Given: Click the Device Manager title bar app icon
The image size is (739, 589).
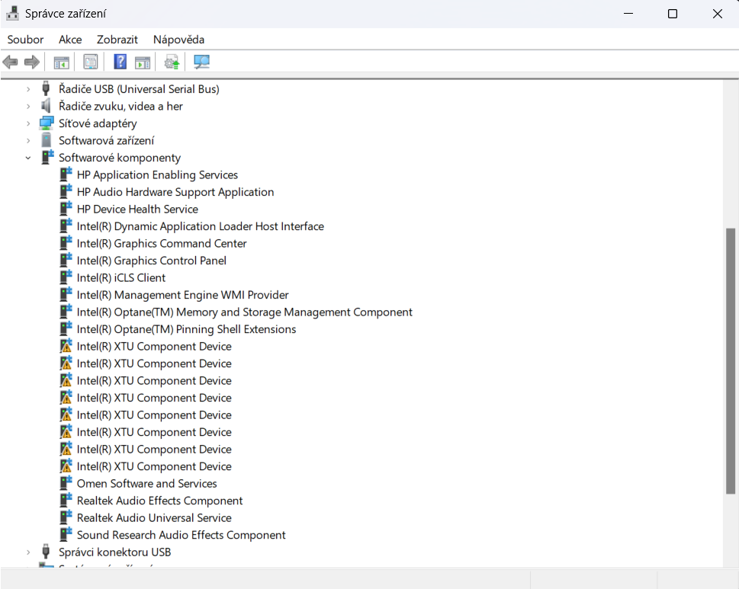Looking at the screenshot, I should point(13,14).
